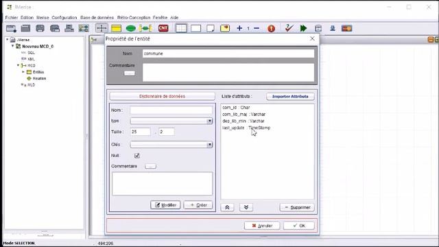Open the Aide menu
This screenshot has width=439, height=247.
tap(174, 17)
